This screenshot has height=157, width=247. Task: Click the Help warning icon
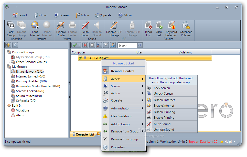pyautogui.click(x=222, y=142)
